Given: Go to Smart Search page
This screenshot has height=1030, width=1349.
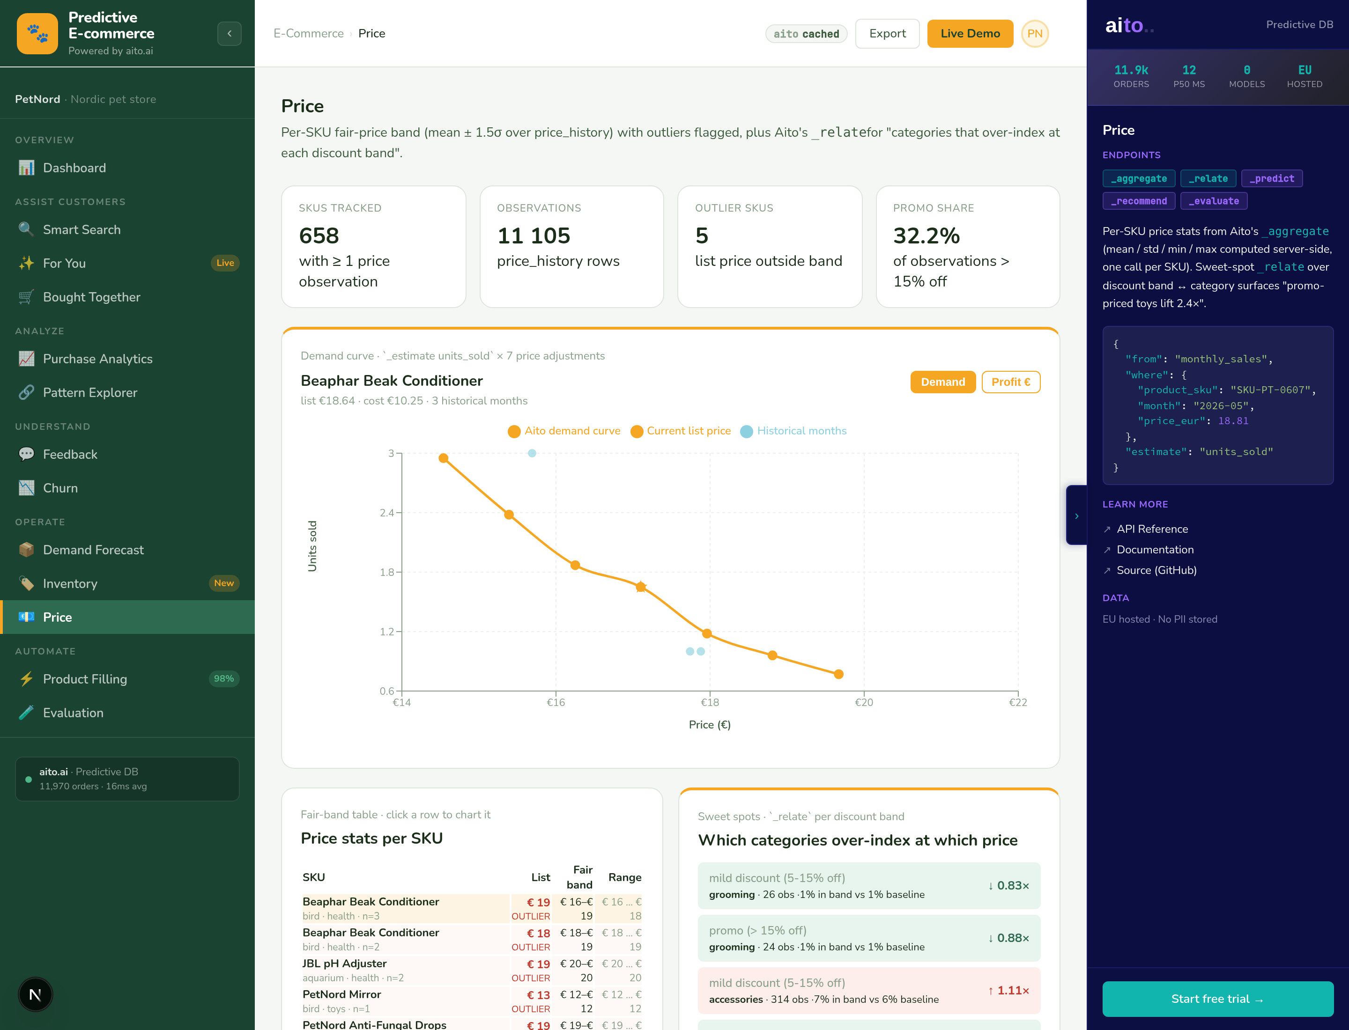Looking at the screenshot, I should pyautogui.click(x=127, y=229).
